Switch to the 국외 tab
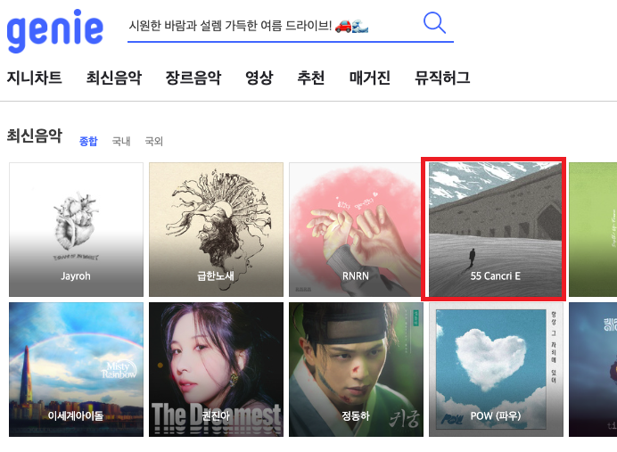Screen dimensions: 617x452 154,141
